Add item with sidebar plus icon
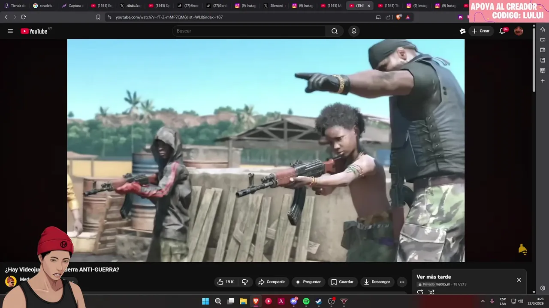The width and height of the screenshot is (549, 308). point(543,81)
